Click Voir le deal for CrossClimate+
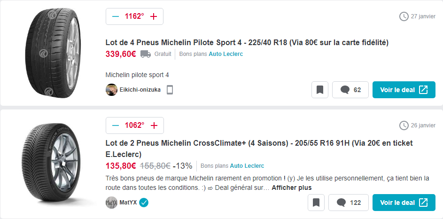443x219 pixels. pos(404,203)
